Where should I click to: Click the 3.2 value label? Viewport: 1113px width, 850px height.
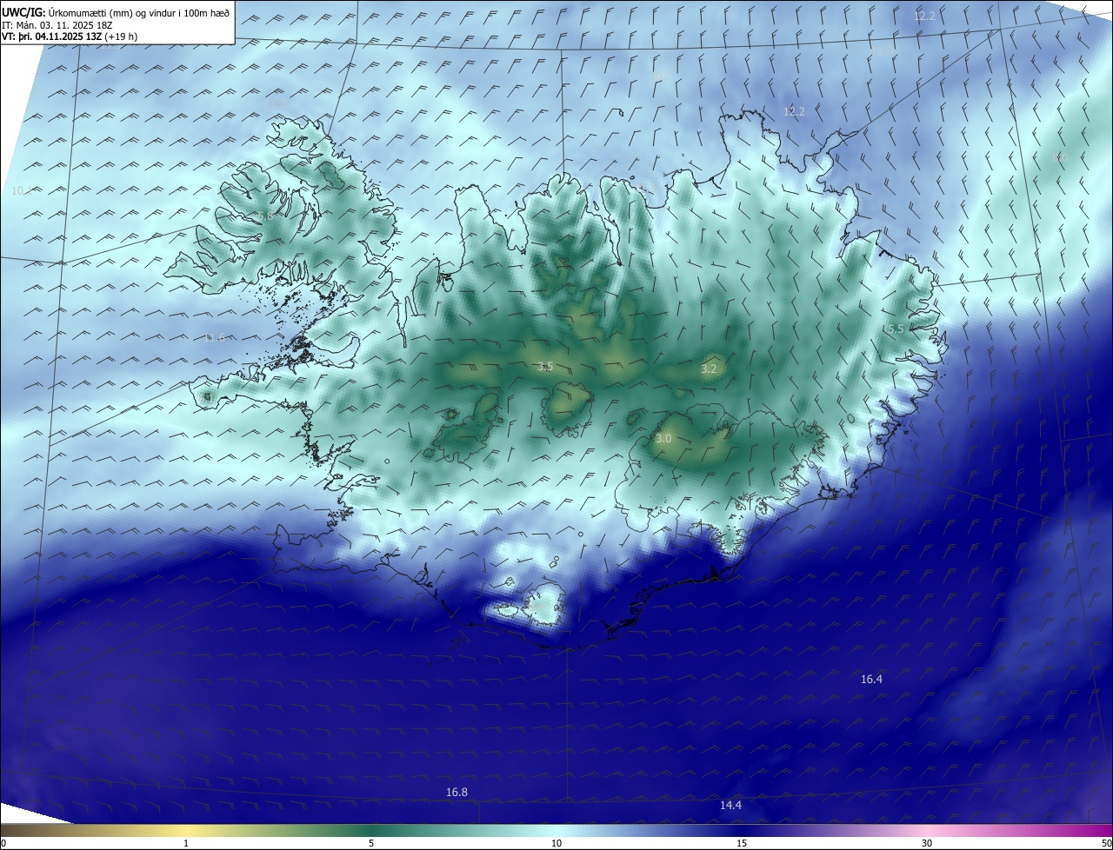pyautogui.click(x=709, y=369)
